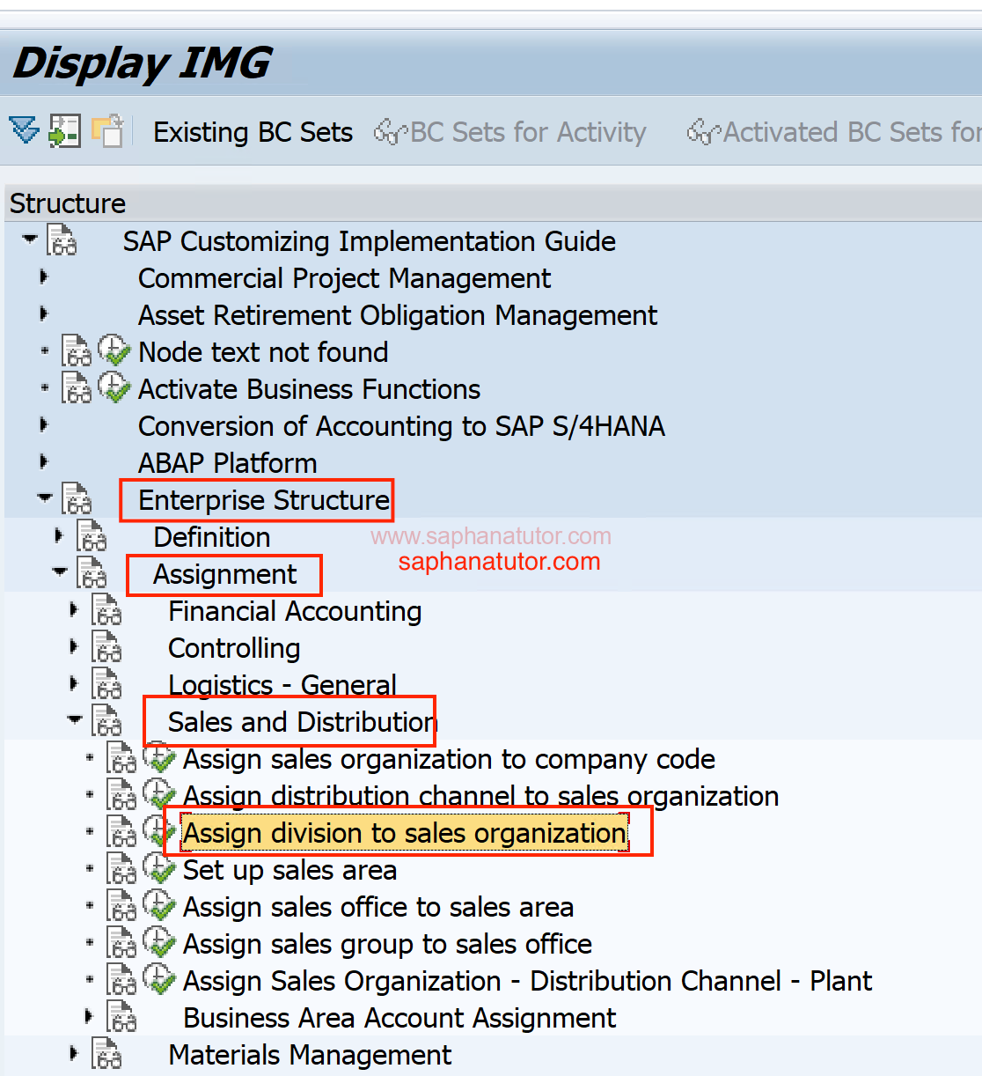Execute Set up sales area activity icon
This screenshot has height=1076, width=982.
click(x=159, y=868)
